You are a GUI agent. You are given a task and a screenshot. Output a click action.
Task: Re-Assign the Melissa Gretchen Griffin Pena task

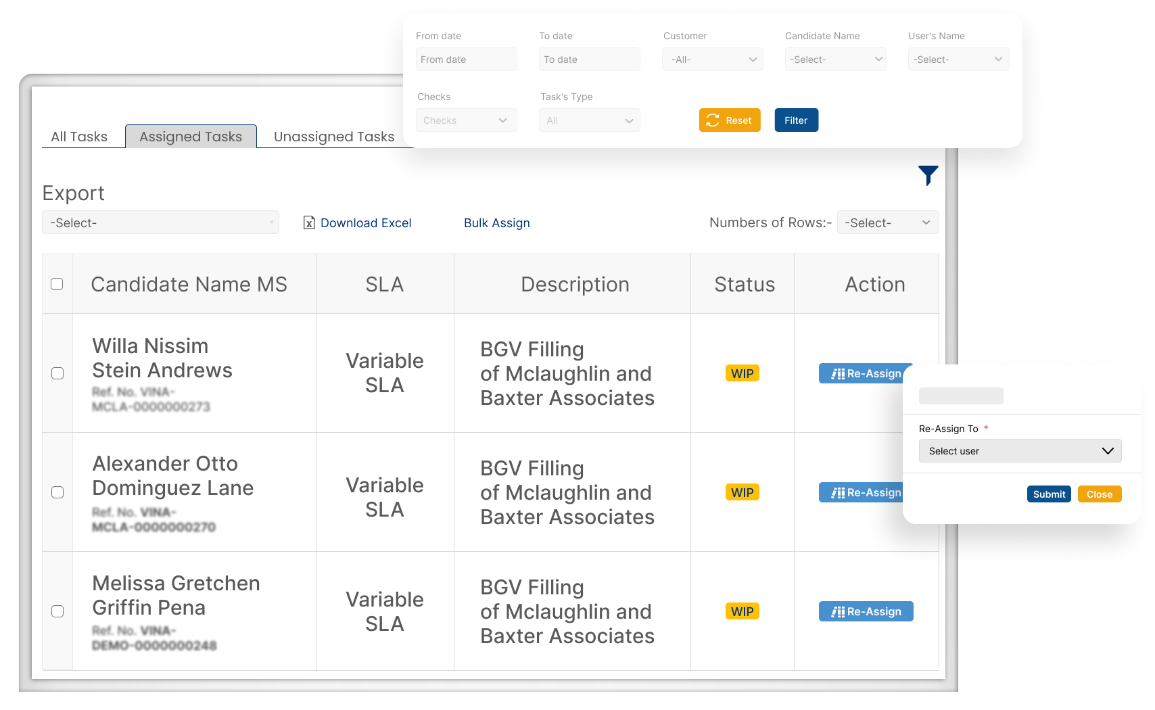pos(866,611)
